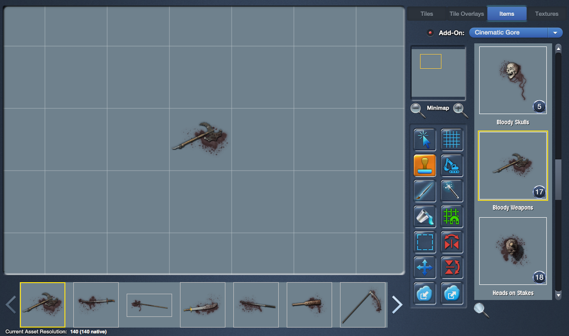Image resolution: width=569 pixels, height=336 pixels.
Task: Click the green grid magnet icon
Action: [x=452, y=216]
